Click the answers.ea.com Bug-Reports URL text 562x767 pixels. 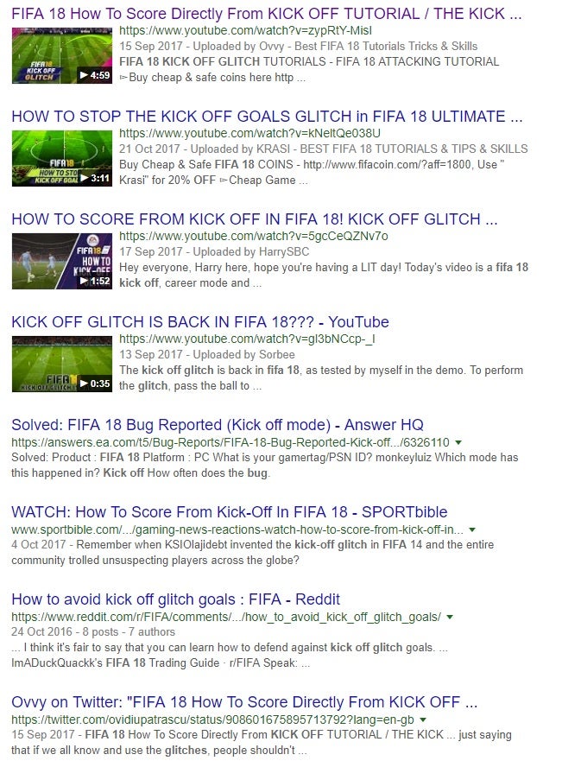pos(230,443)
